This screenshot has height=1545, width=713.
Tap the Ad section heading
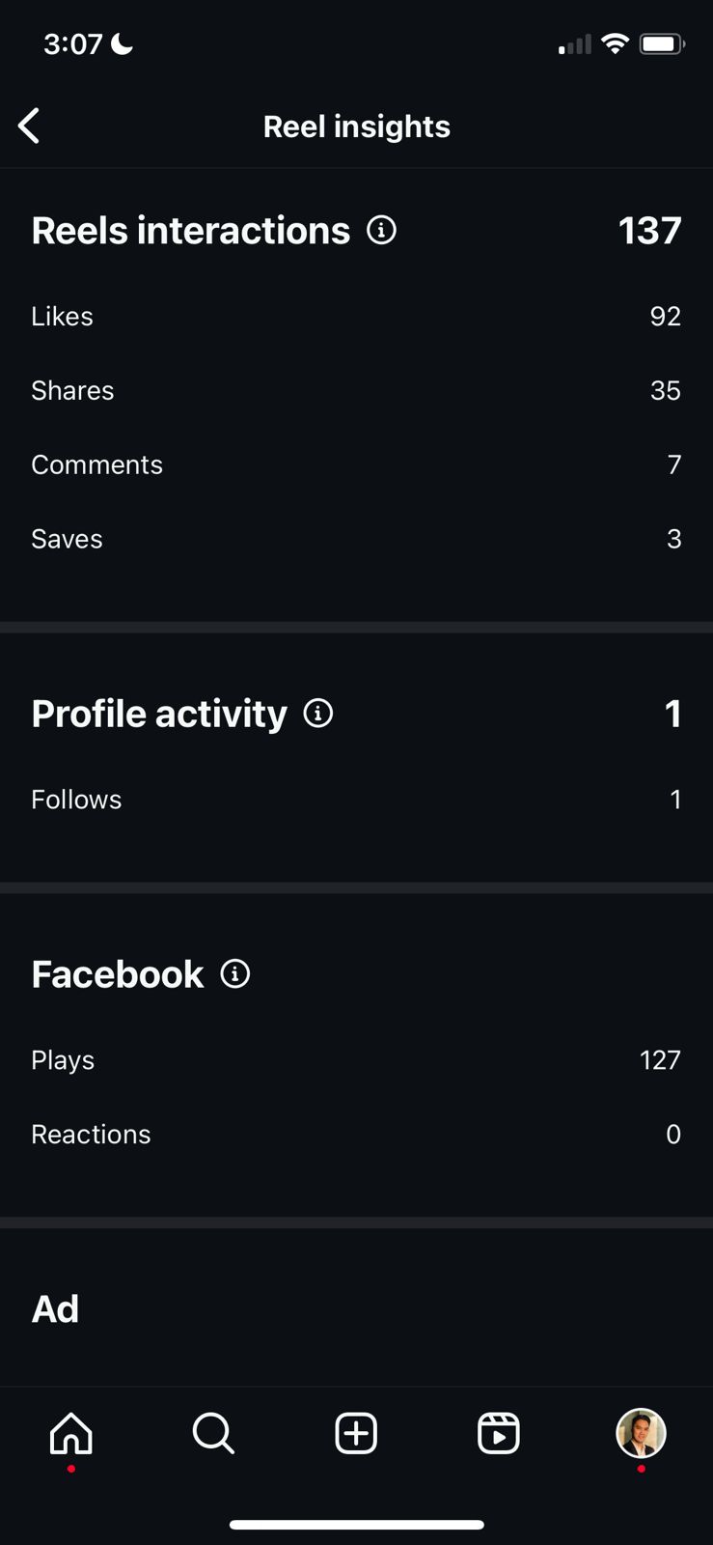pyautogui.click(x=55, y=1309)
